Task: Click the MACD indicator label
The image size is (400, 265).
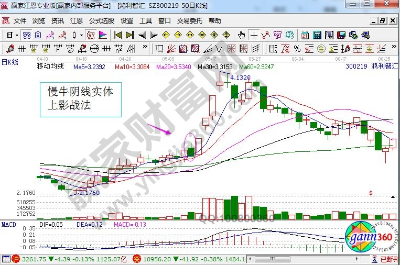Action: [x=8, y=224]
